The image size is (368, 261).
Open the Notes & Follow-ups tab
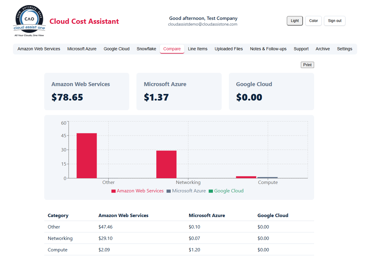[268, 49]
